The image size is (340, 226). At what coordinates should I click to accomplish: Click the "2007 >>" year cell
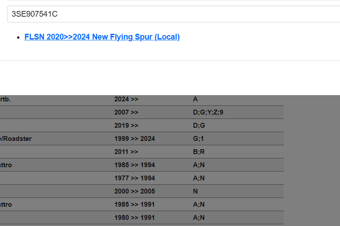click(126, 112)
